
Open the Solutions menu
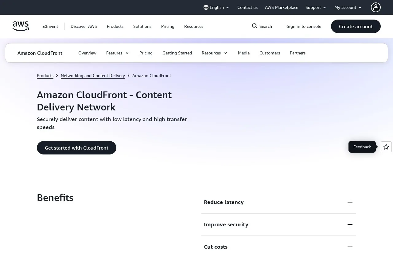[x=142, y=26]
